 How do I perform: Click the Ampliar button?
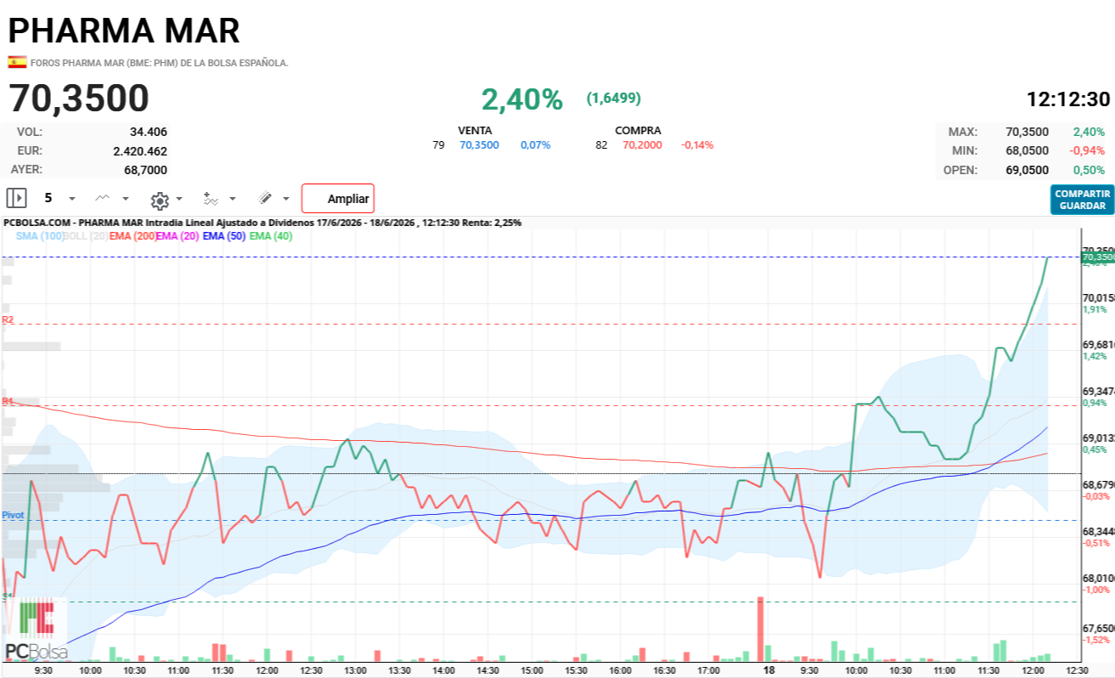point(338,199)
